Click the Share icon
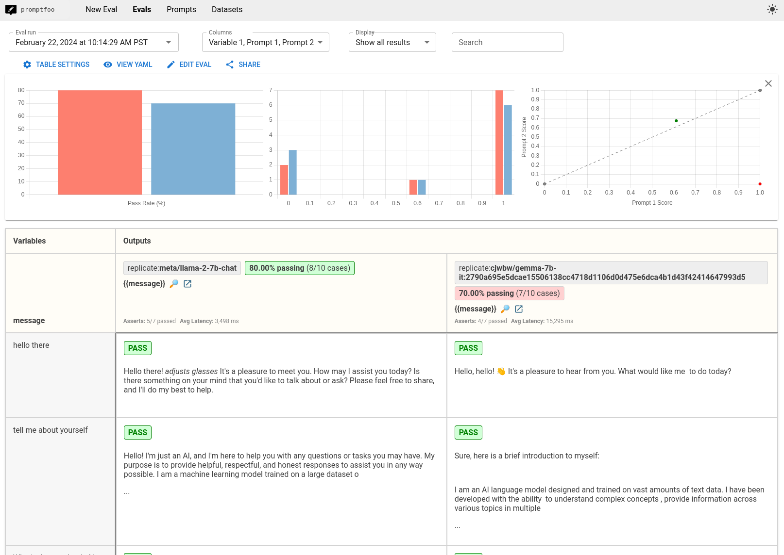This screenshot has width=784, height=555. [x=230, y=65]
